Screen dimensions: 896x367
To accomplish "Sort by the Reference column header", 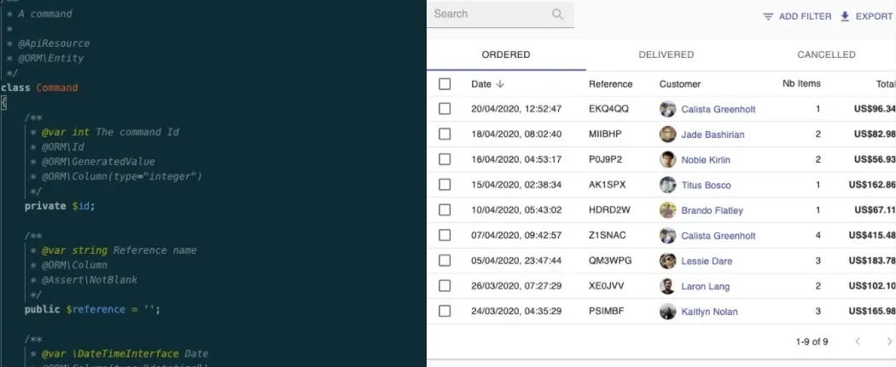I will (x=610, y=84).
